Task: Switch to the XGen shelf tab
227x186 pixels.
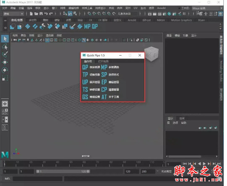Action: (x=201, y=20)
